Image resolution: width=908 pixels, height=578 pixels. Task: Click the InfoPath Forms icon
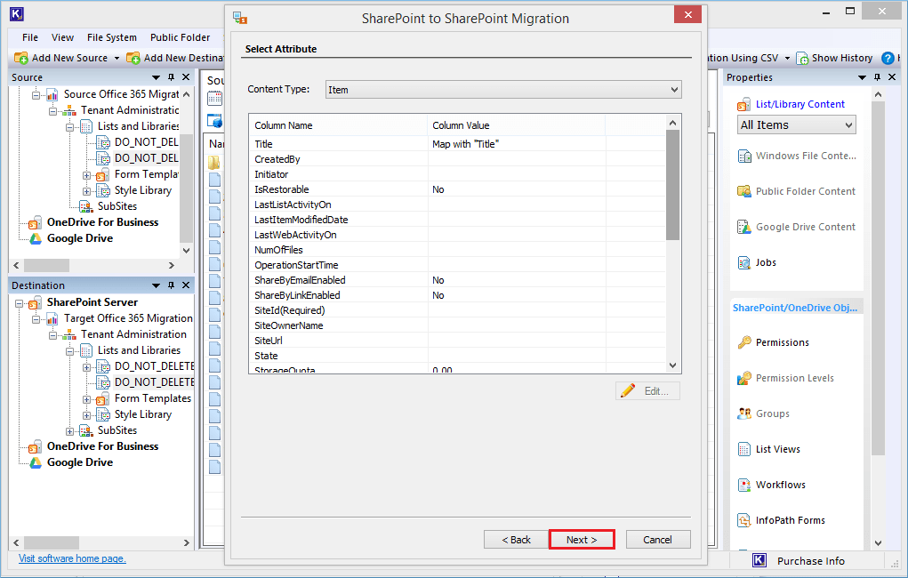point(744,520)
